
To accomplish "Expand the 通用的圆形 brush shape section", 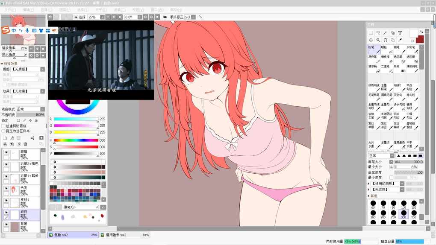I will pos(369,184).
